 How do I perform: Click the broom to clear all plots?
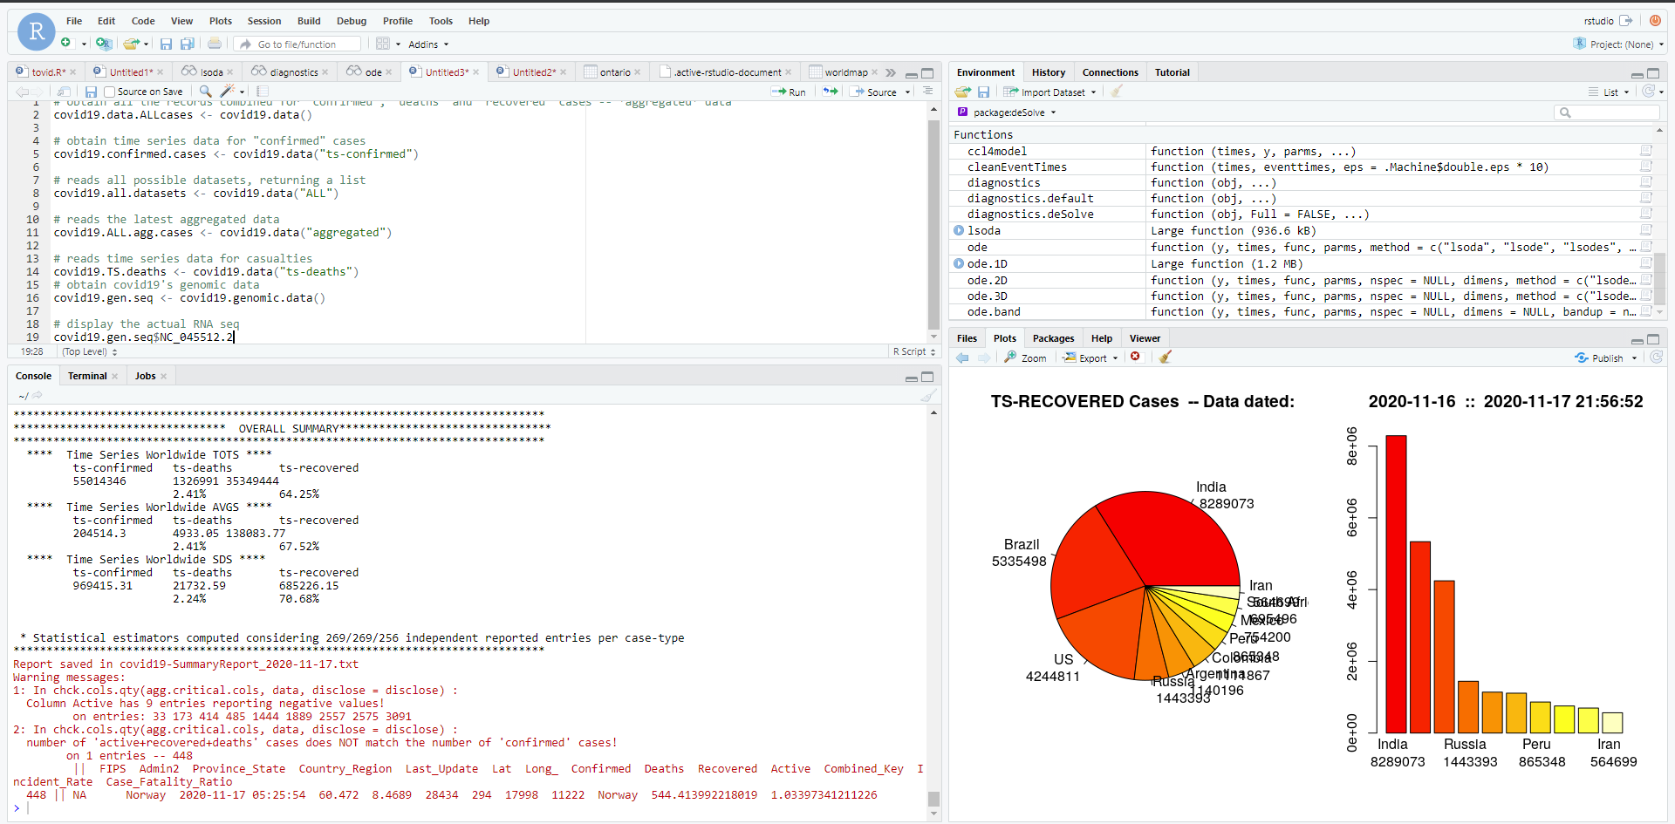pos(1166,358)
